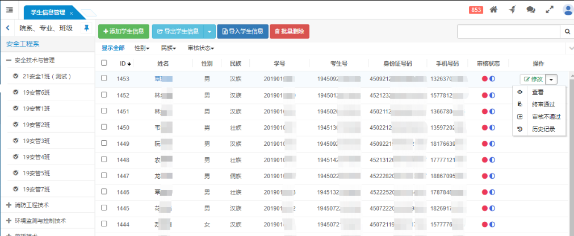Click the search magnifier button

(567, 31)
